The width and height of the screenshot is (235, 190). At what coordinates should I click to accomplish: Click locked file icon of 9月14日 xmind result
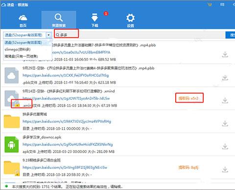coord(11,98)
